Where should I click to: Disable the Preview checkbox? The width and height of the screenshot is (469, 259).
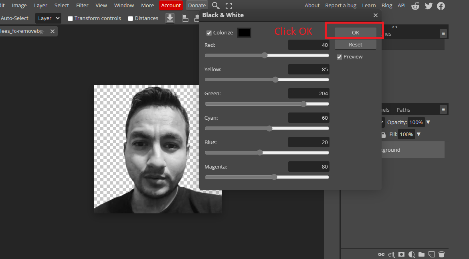click(340, 57)
